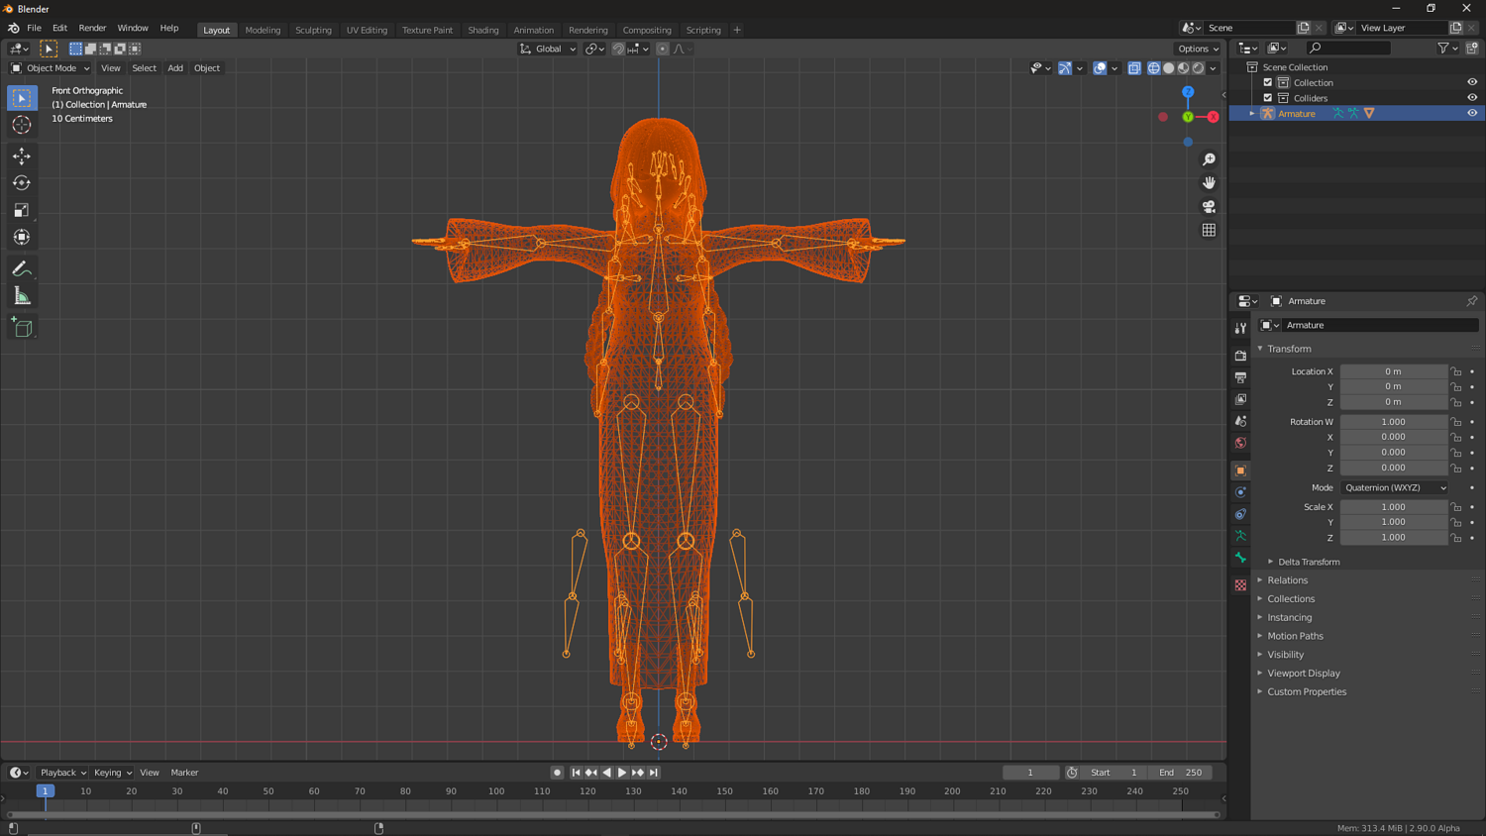The image size is (1486, 836).
Task: Open the Sculpting workspace tab
Action: 313,30
